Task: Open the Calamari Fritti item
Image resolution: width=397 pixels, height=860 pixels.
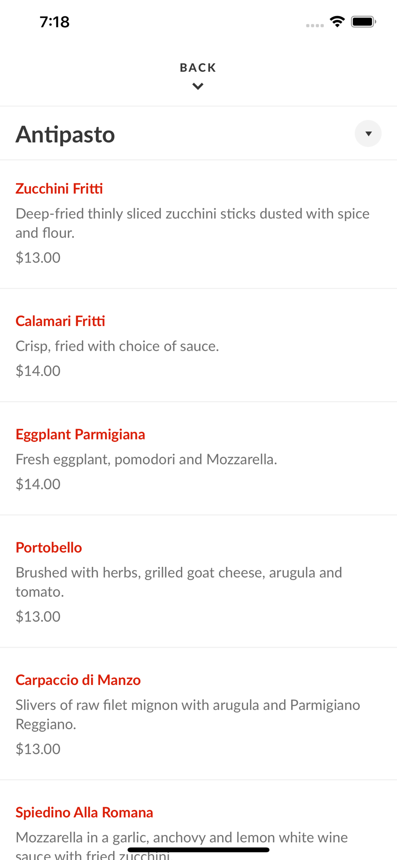Action: [x=60, y=321]
